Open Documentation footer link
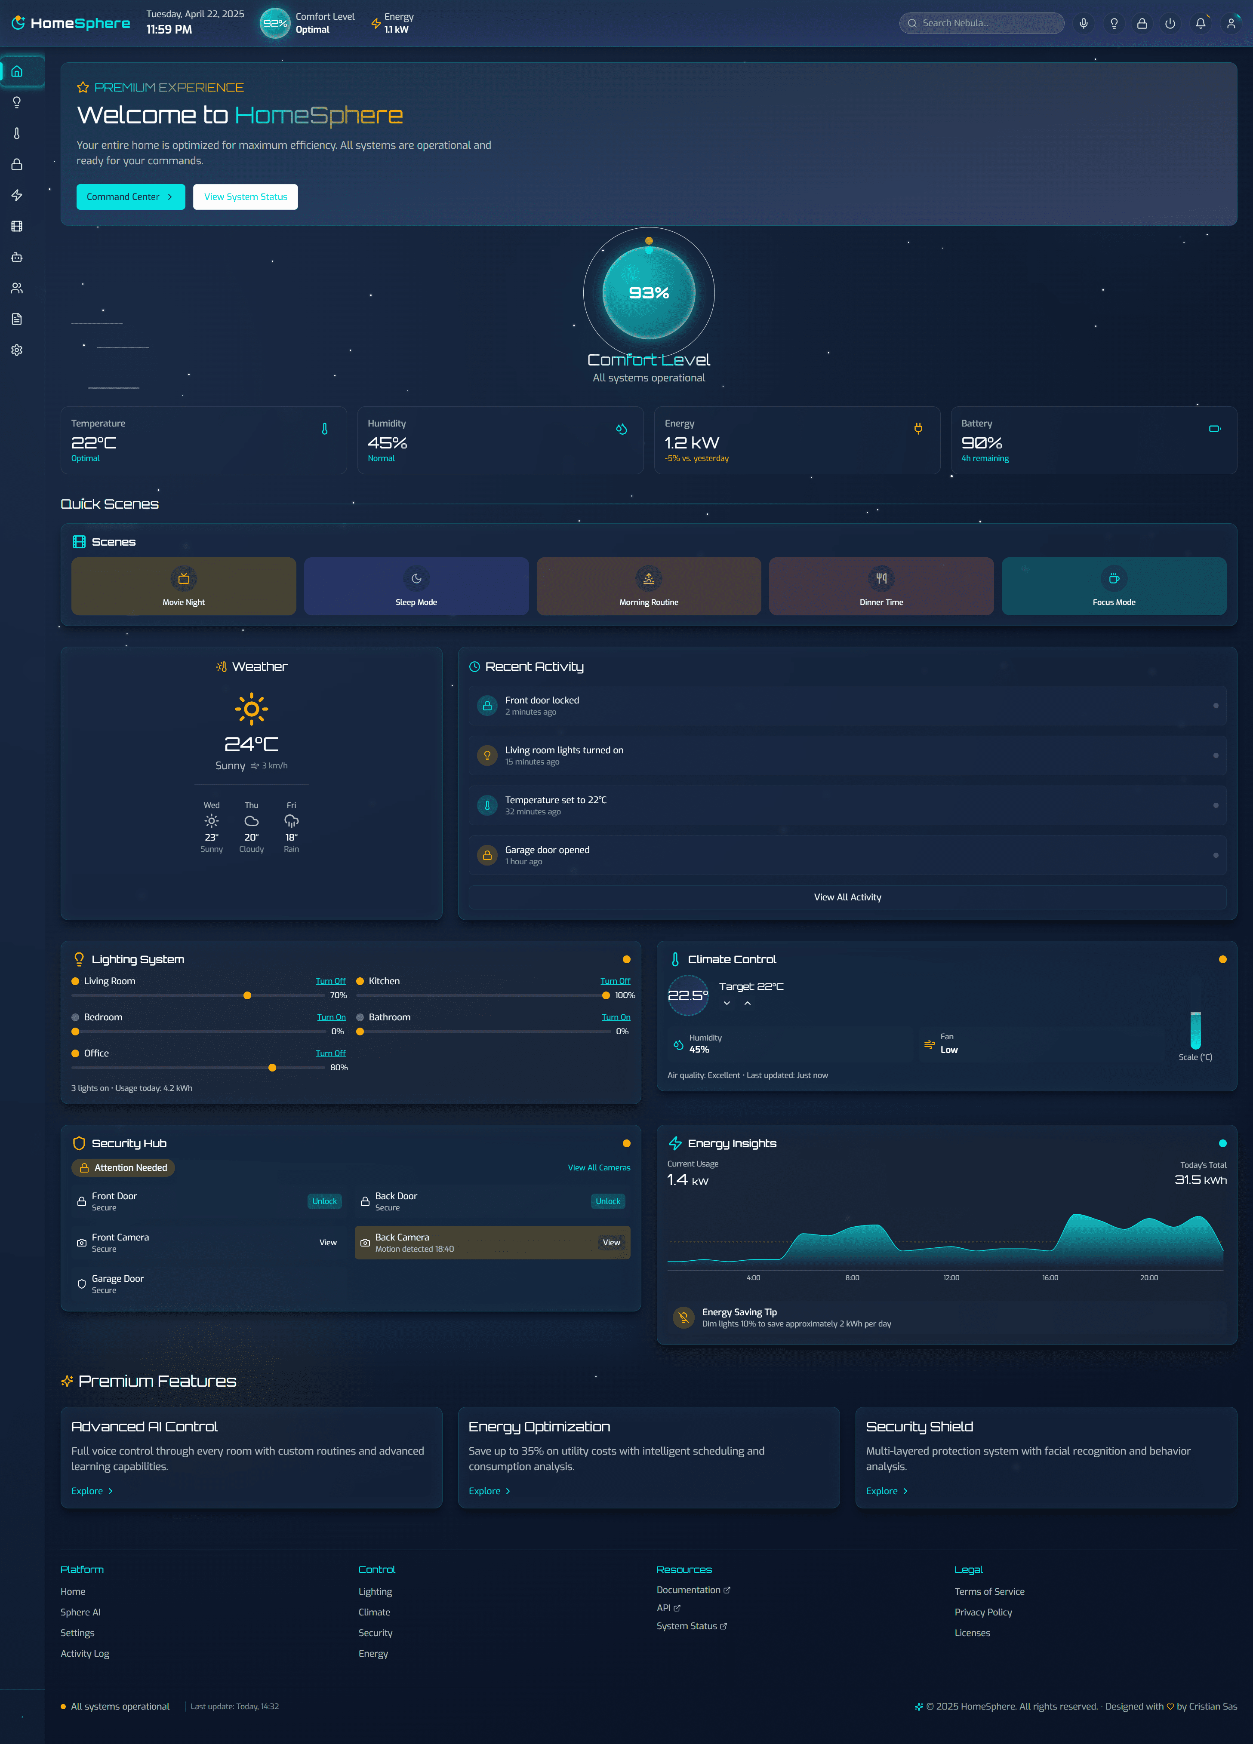 693,1590
